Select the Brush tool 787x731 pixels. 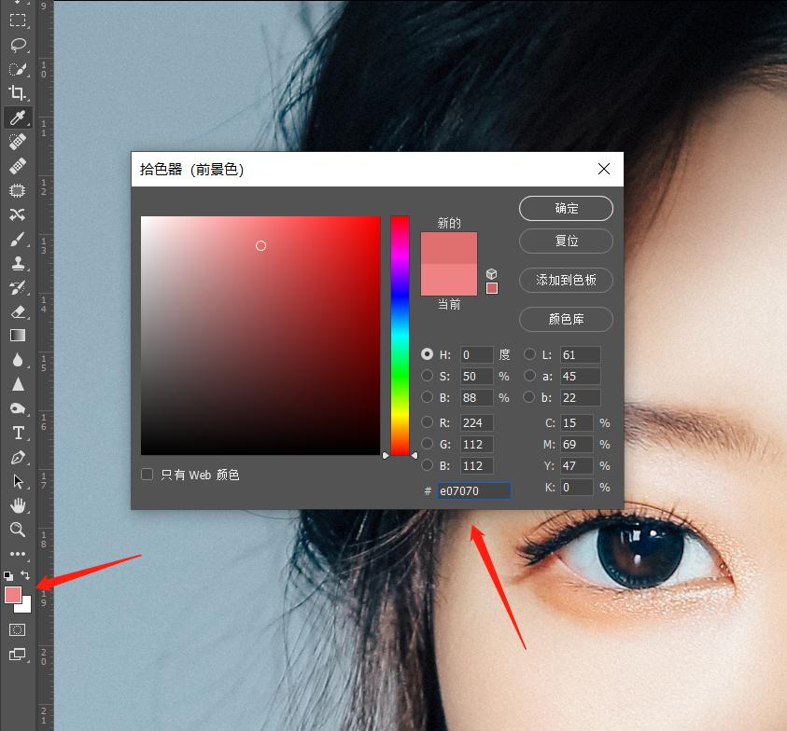coord(18,239)
